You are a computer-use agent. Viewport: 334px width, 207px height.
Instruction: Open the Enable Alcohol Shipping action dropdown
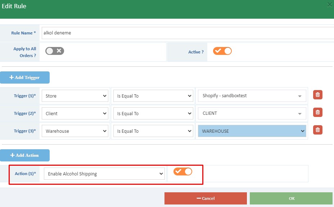click(x=104, y=174)
